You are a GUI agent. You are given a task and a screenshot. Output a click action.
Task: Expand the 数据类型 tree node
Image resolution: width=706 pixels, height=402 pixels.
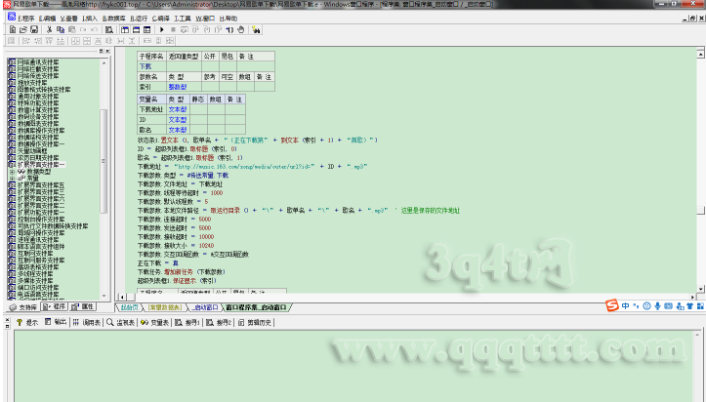[12, 172]
